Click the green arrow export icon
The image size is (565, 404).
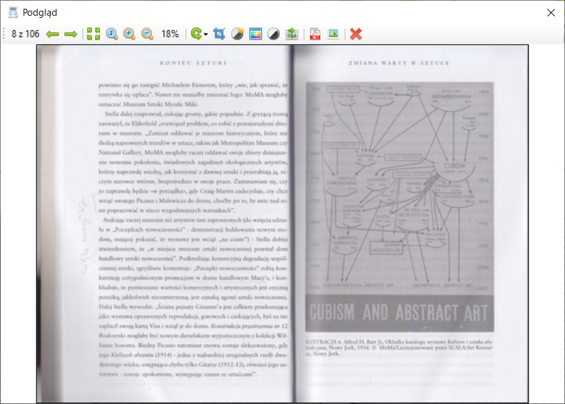tap(292, 34)
